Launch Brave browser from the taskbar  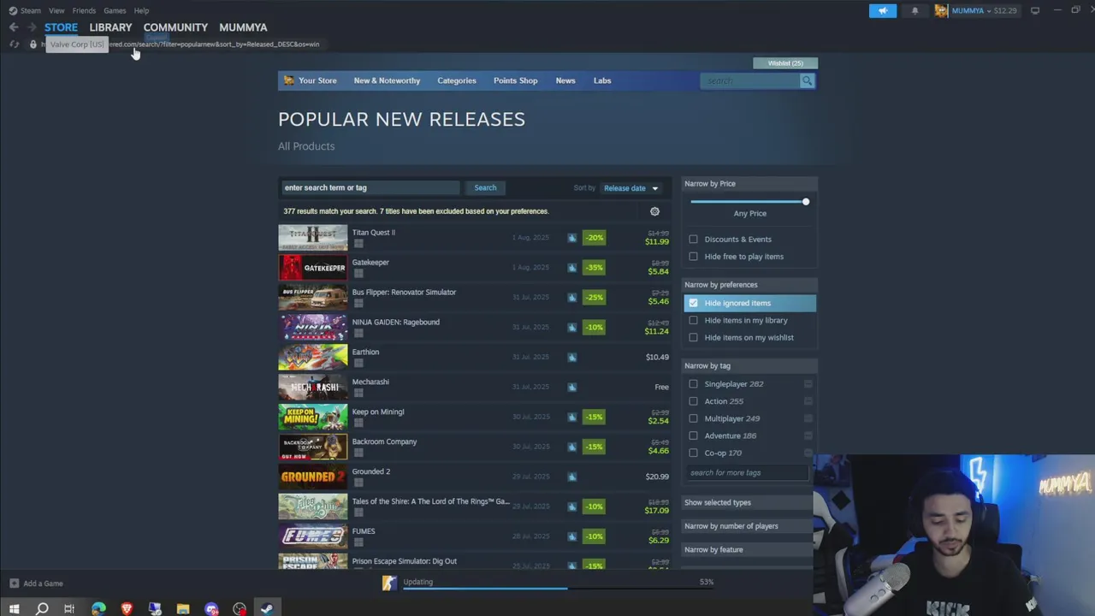[127, 609]
